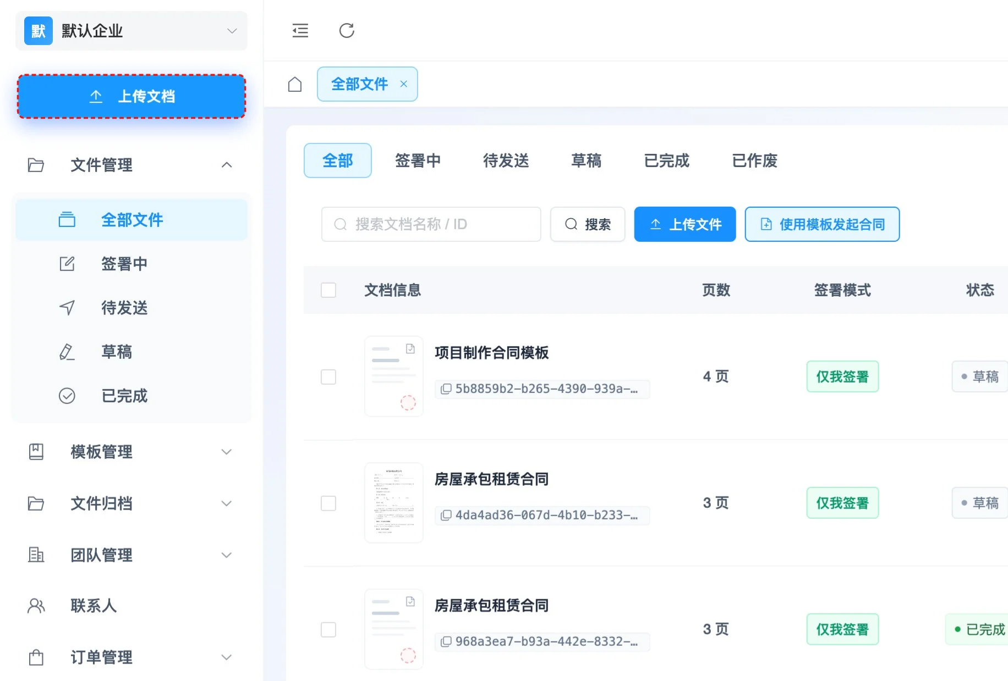Click the 文档信息 column header

pos(393,290)
